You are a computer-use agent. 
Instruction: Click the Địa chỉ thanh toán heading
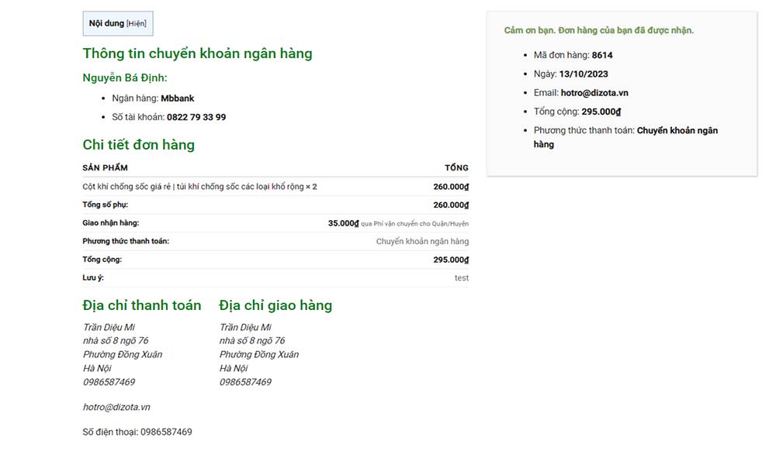tap(142, 305)
